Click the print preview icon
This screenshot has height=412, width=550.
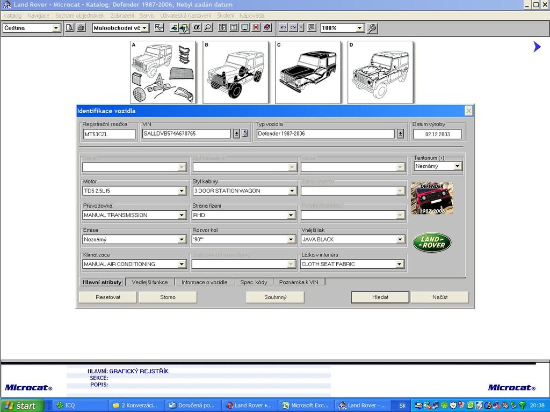pyautogui.click(x=70, y=28)
